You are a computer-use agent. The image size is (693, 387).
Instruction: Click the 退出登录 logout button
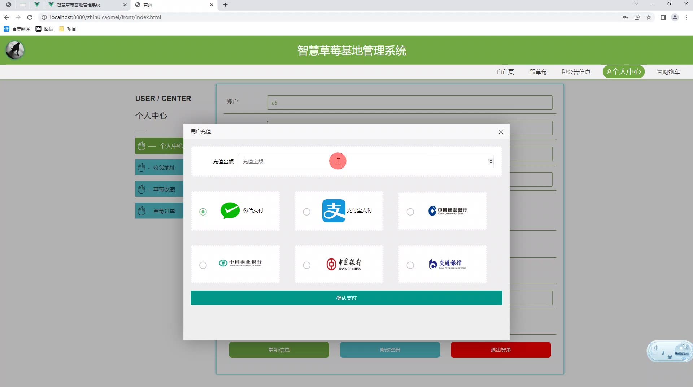tap(501, 350)
